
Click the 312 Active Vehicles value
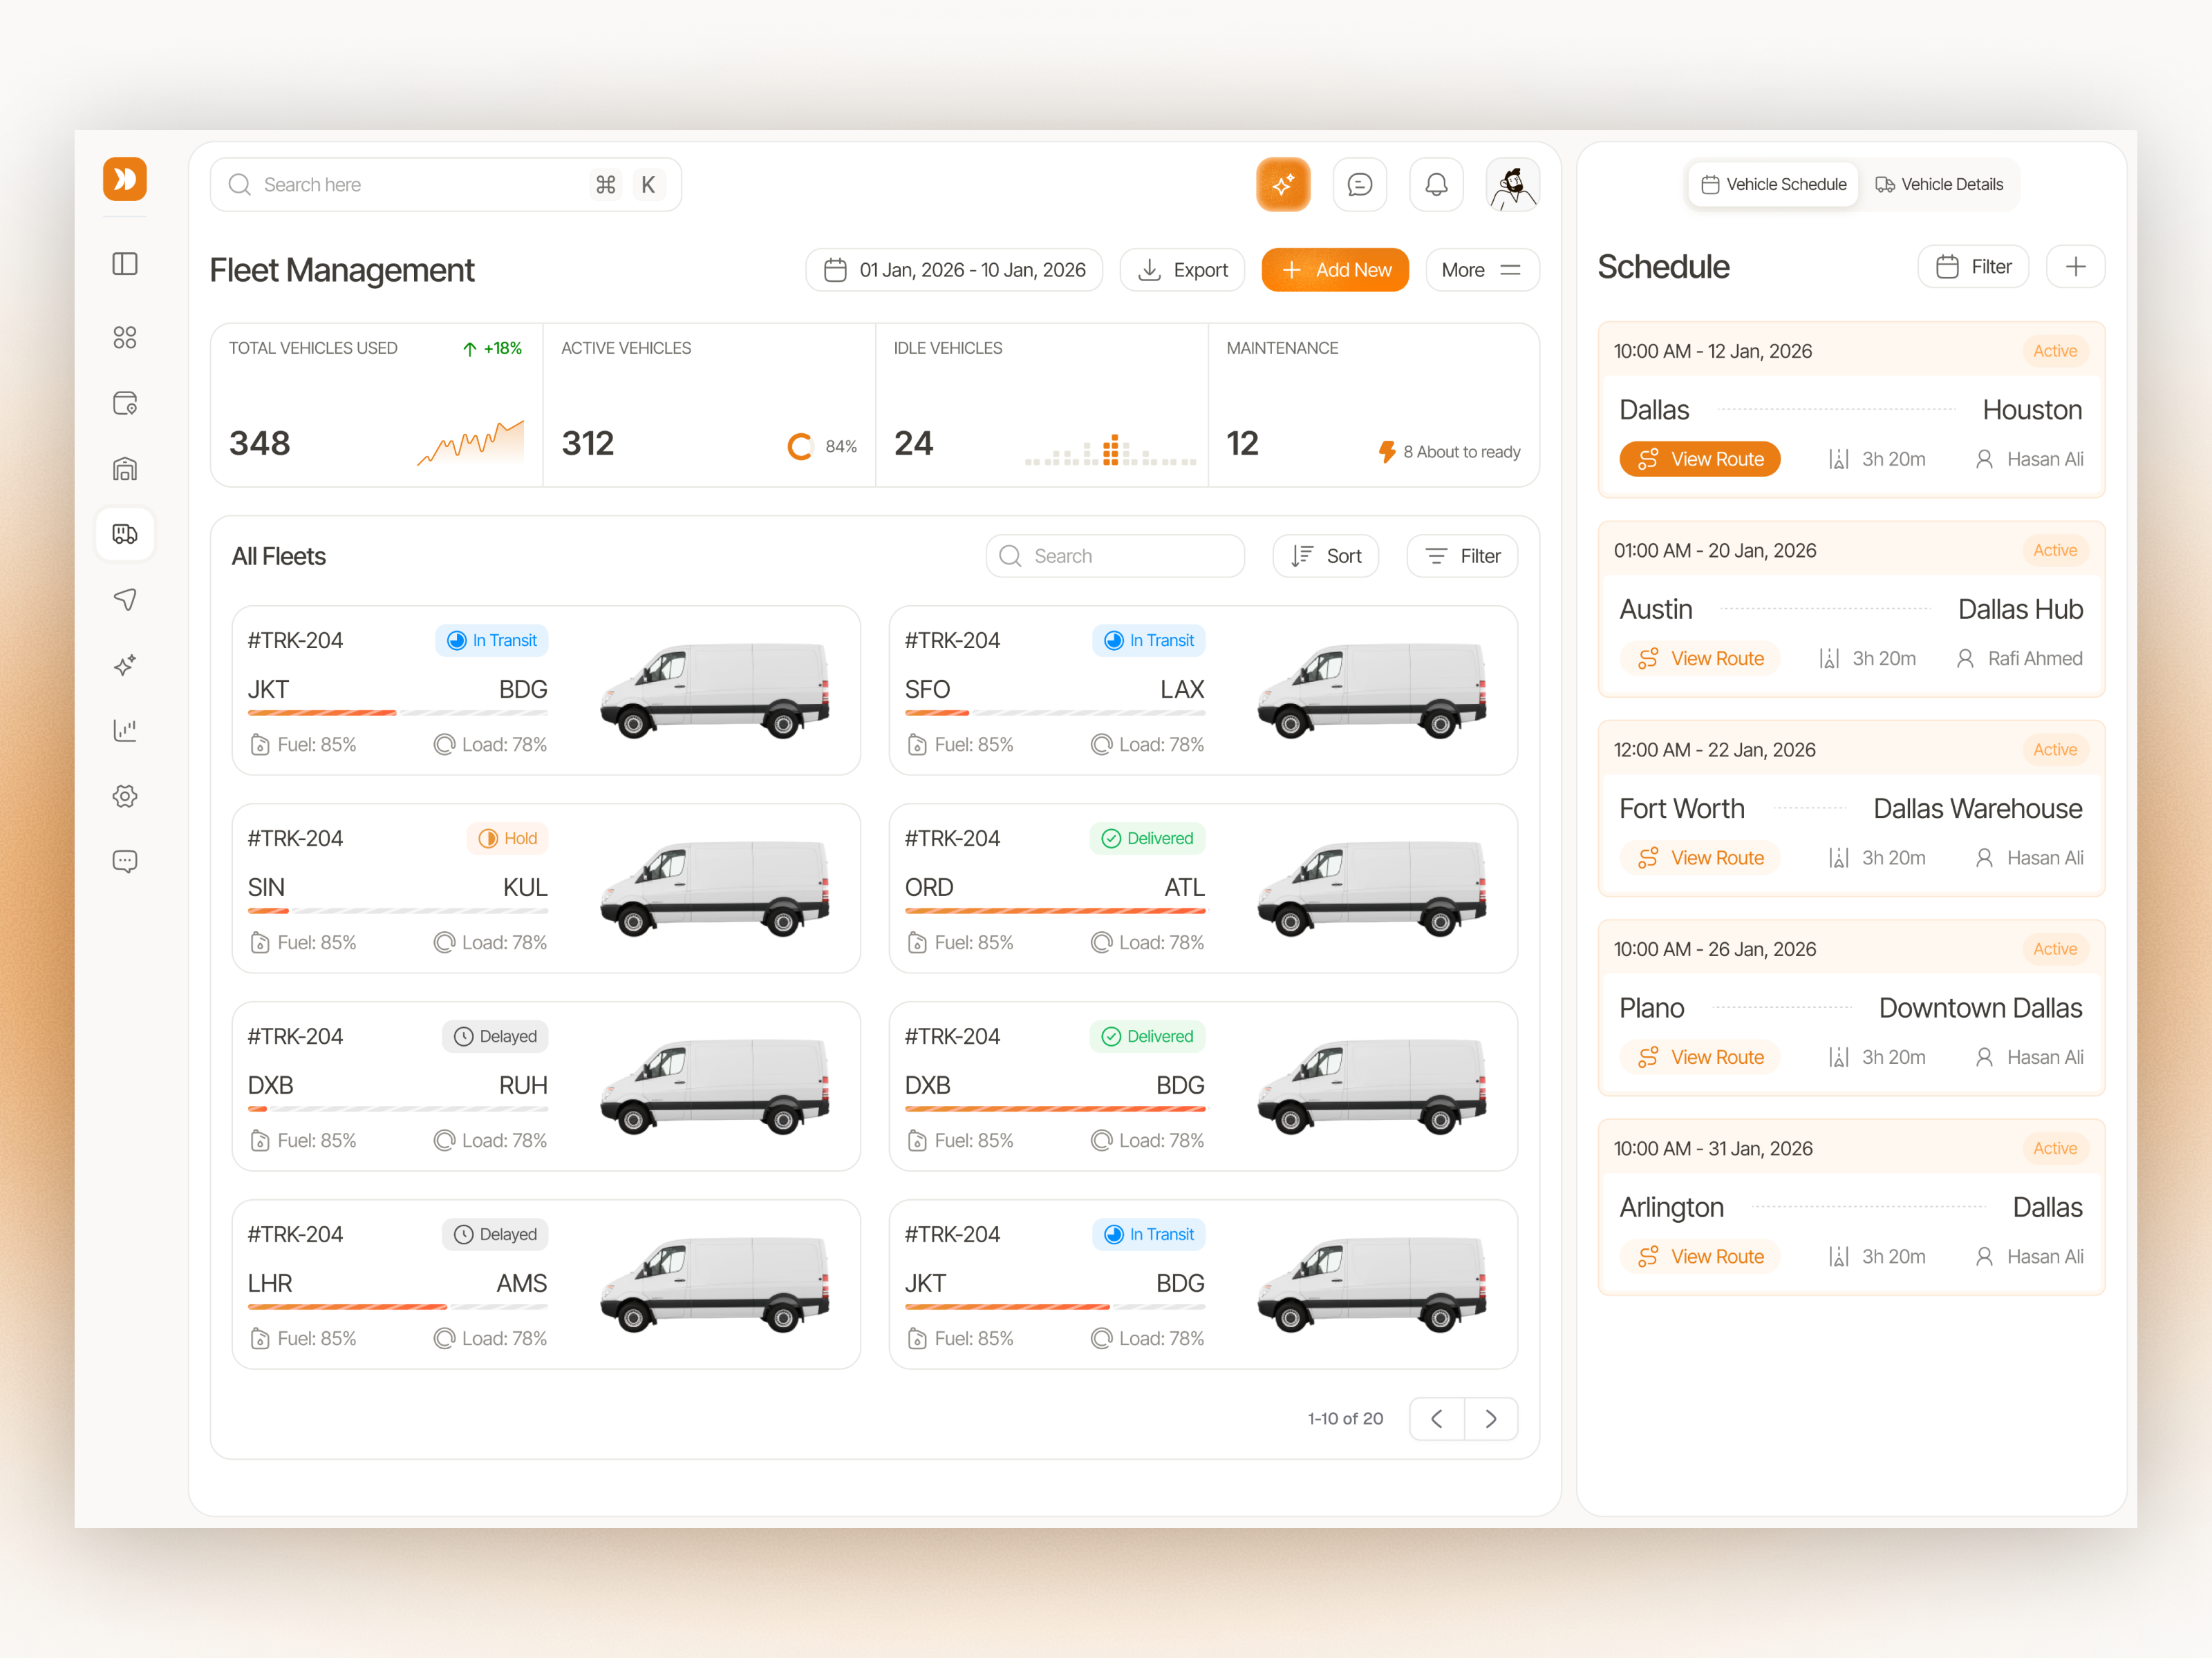(588, 444)
